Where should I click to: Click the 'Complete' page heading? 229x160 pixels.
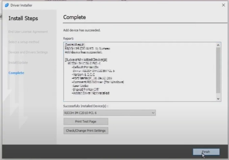(75, 17)
